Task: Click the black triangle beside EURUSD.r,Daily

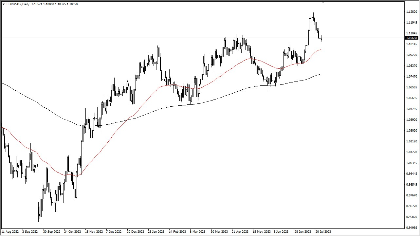Action: click(x=4, y=4)
